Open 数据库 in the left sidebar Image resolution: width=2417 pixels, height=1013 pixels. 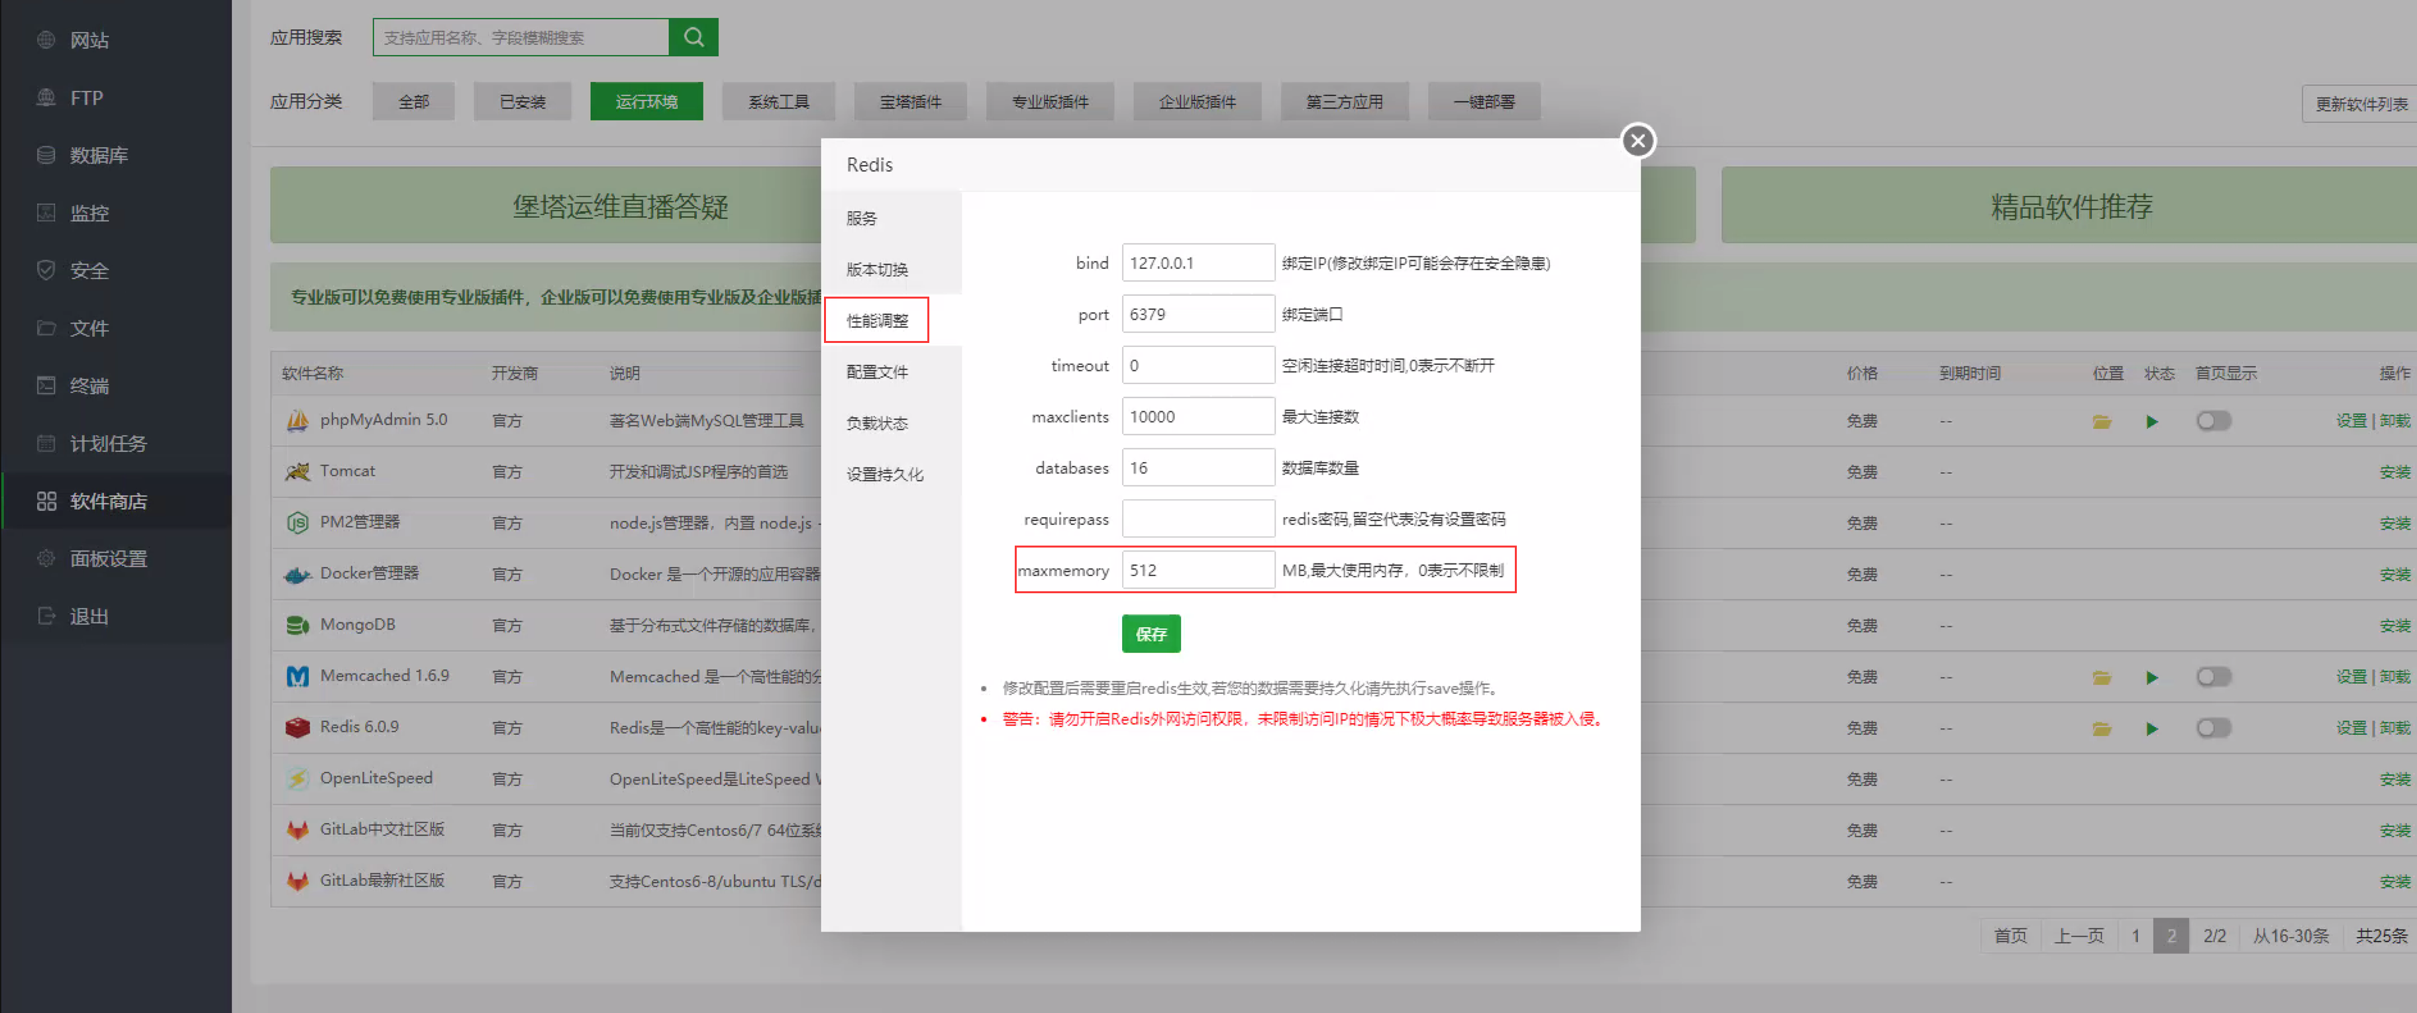click(99, 156)
